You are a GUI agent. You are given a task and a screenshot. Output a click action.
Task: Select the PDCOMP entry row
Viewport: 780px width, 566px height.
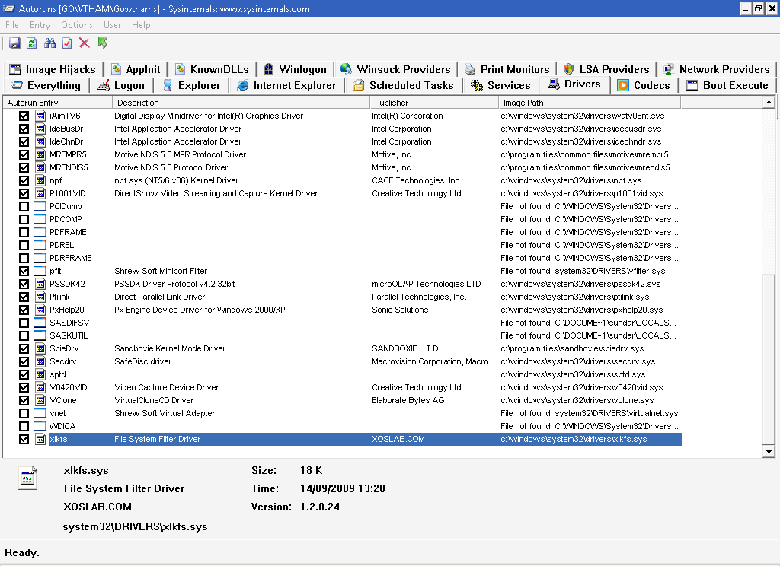point(342,219)
